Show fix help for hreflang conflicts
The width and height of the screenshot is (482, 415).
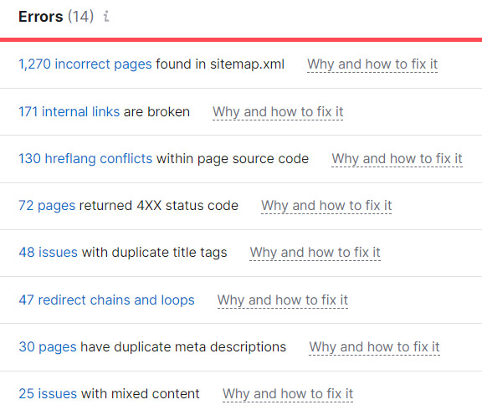[x=397, y=159]
